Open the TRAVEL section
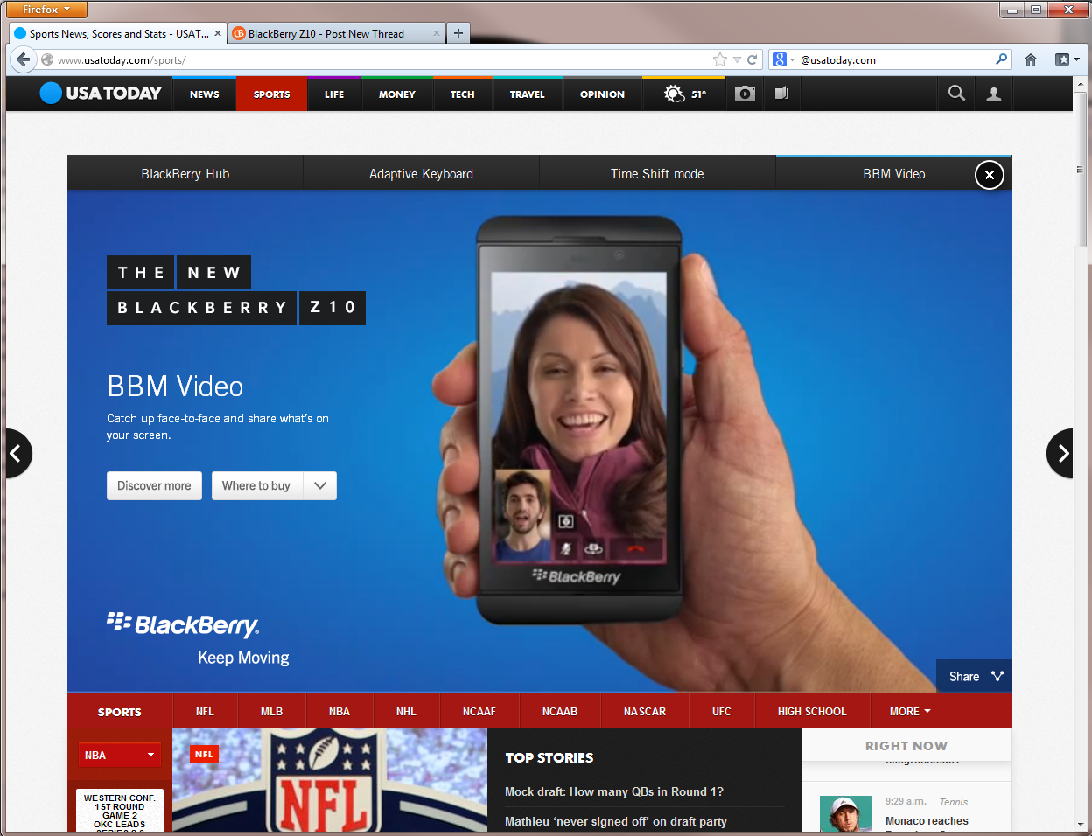The image size is (1092, 836). [528, 94]
